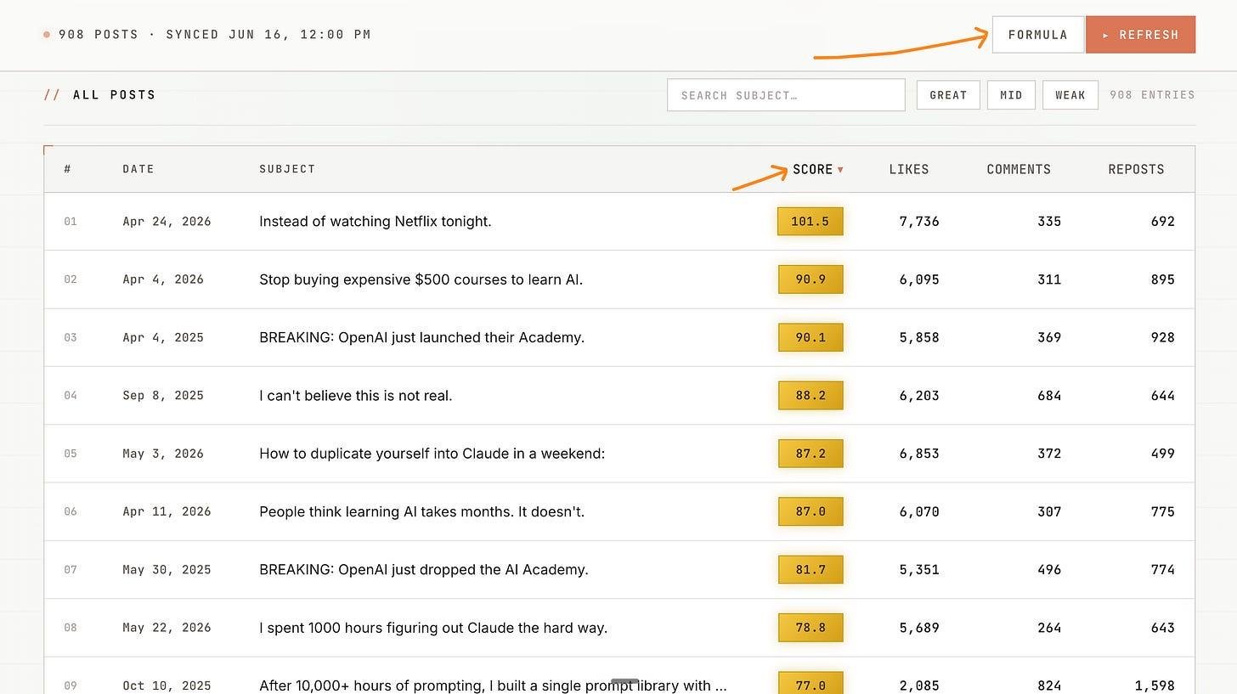
Task: Sort by the Reposts column header
Action: click(x=1136, y=169)
